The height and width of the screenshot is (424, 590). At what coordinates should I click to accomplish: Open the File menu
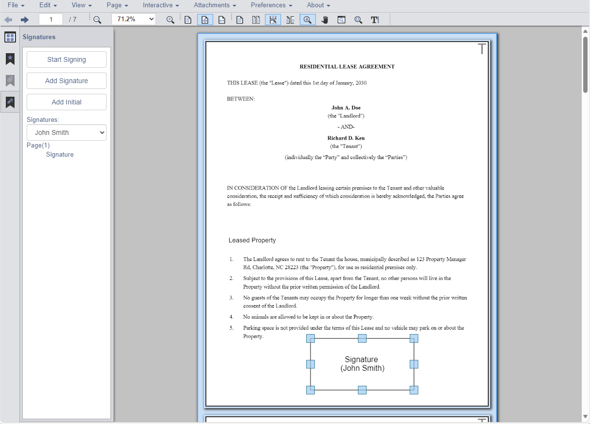16,5
